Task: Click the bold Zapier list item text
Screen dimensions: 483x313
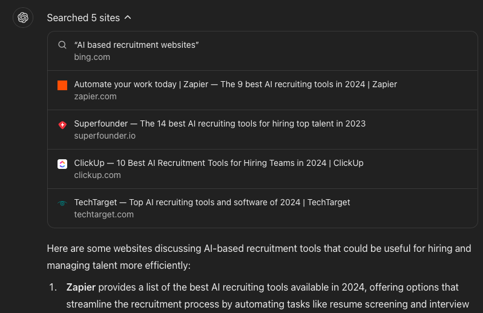Action: coord(81,288)
